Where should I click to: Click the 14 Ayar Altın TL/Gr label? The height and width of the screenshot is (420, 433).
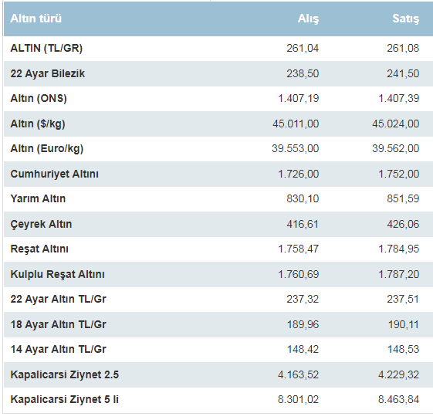(58, 349)
